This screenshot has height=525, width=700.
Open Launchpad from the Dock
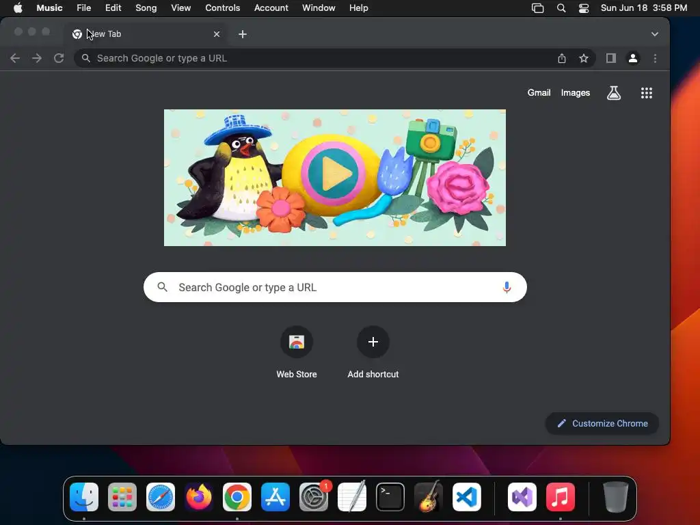tap(122, 497)
